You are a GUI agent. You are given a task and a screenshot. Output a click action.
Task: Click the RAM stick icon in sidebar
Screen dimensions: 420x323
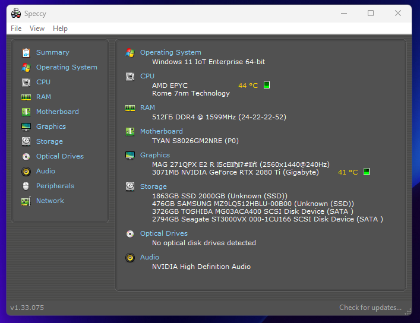(x=26, y=97)
